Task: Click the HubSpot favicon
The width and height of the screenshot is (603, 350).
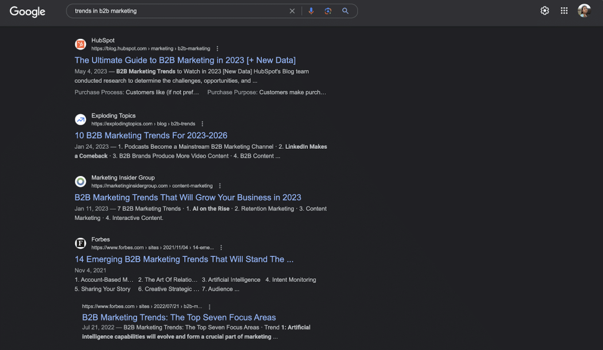Action: pyautogui.click(x=80, y=44)
